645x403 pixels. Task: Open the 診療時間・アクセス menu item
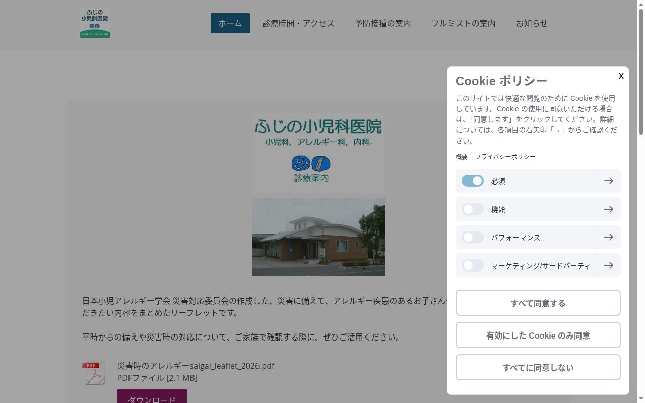pos(298,23)
